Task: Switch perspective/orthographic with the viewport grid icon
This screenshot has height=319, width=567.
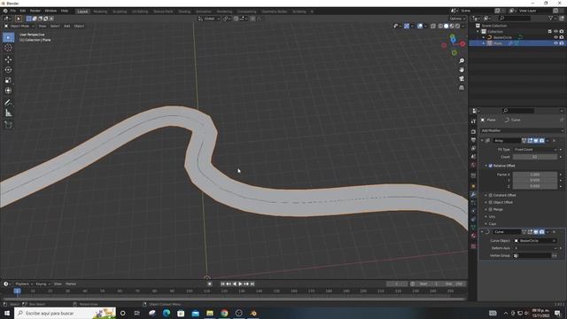Action: tap(462, 88)
